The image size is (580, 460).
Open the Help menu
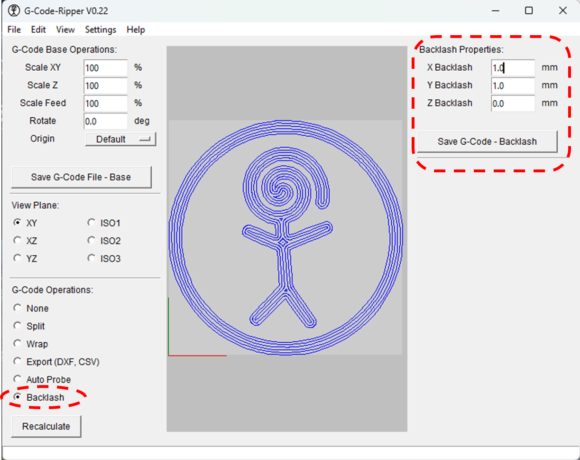(136, 29)
